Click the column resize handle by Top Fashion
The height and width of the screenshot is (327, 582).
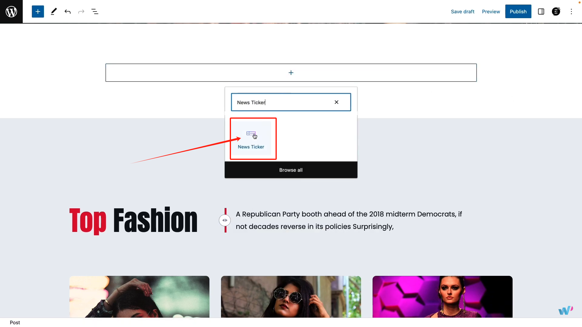click(x=225, y=220)
